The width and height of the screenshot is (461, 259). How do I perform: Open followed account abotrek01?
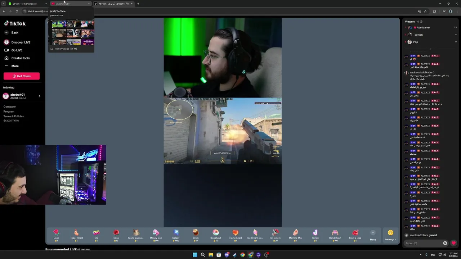[x=22, y=96]
